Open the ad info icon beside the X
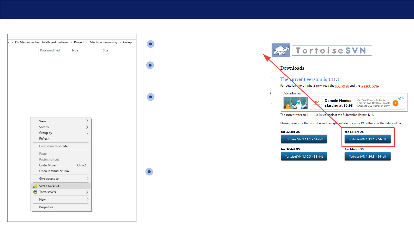The height and width of the screenshot is (233, 414). [x=399, y=98]
